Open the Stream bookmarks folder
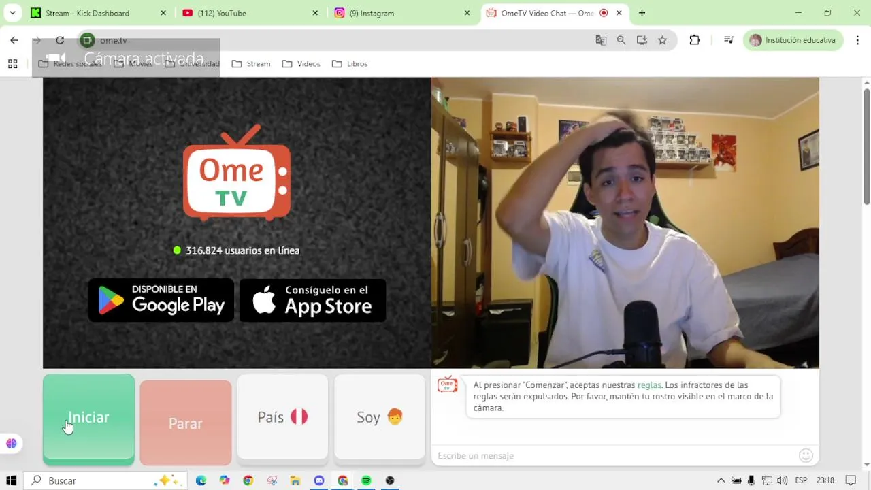871x490 pixels. pos(251,64)
